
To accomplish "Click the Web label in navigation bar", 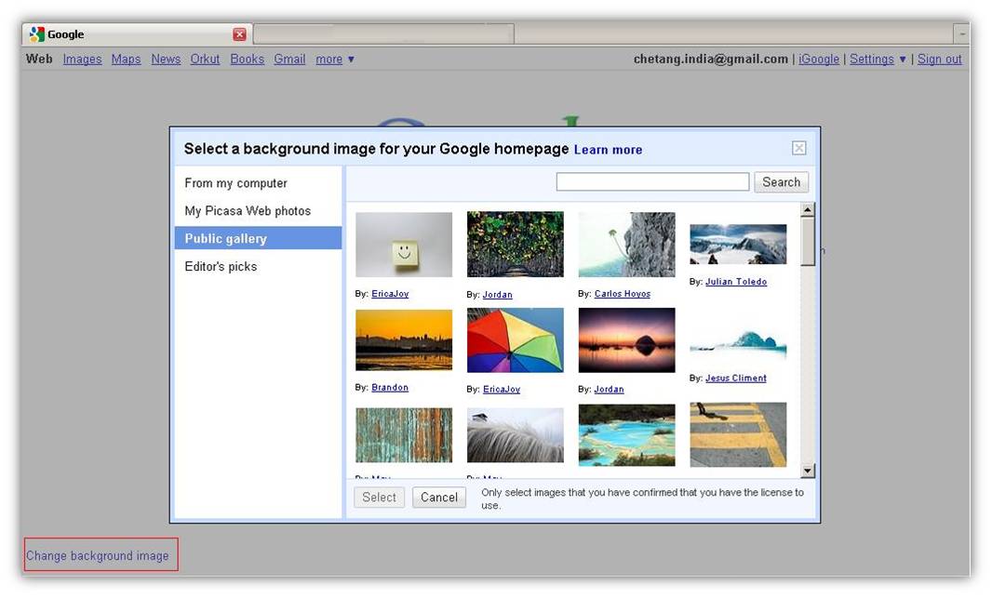I will click(x=39, y=59).
